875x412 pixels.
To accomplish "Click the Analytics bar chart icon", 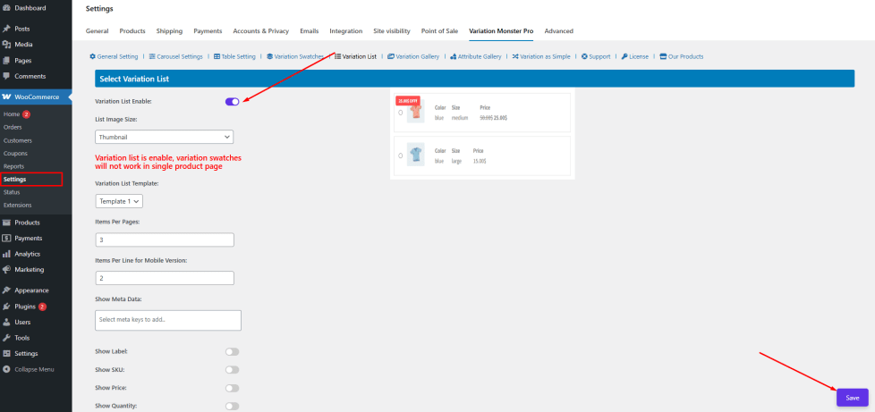I will pyautogui.click(x=6, y=254).
